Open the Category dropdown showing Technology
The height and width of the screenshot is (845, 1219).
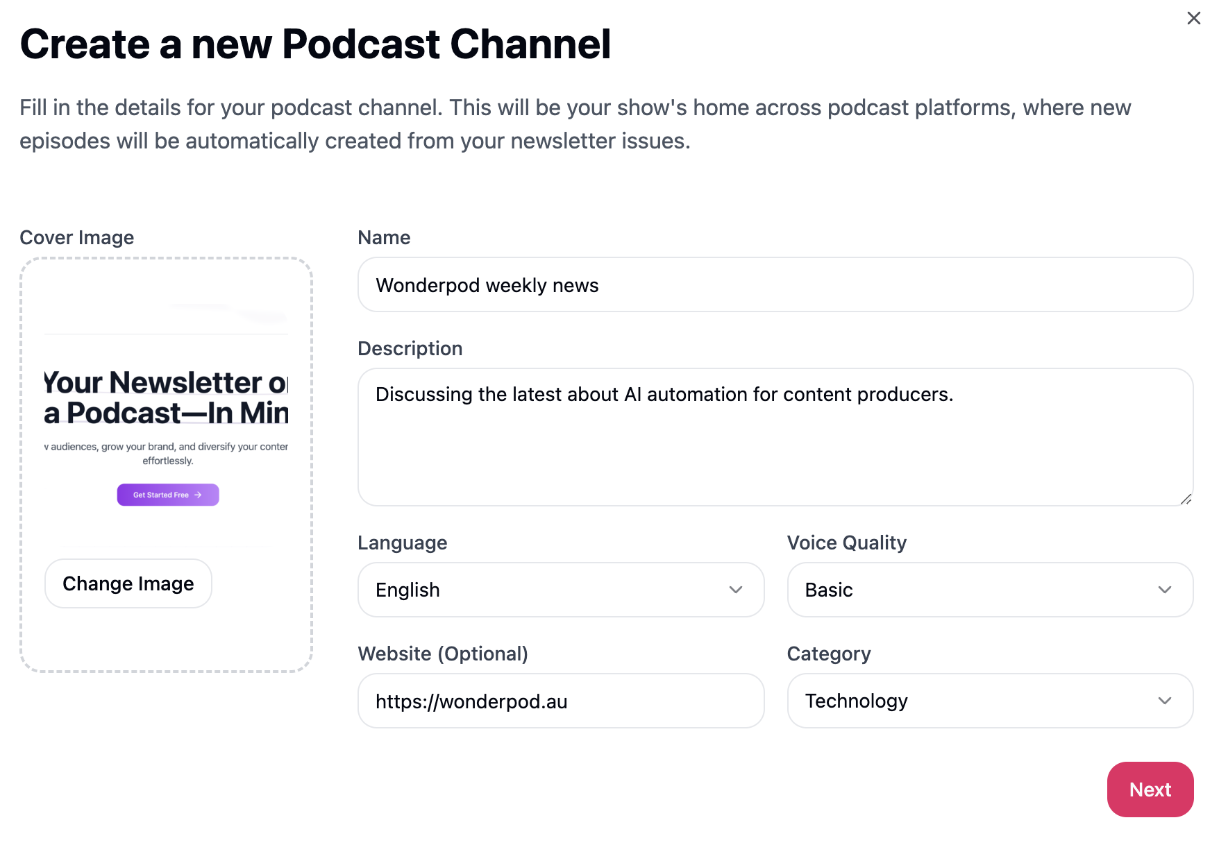[x=990, y=701]
